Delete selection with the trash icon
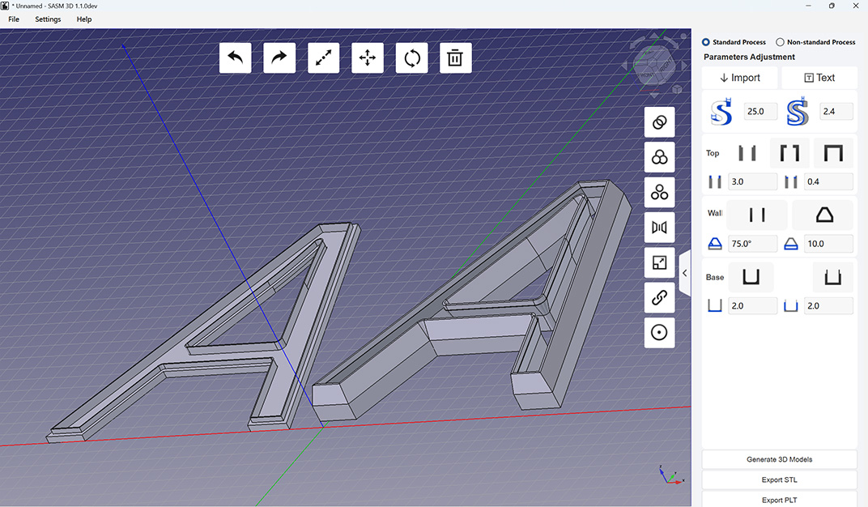Screen dimensions: 868x507 455,58
